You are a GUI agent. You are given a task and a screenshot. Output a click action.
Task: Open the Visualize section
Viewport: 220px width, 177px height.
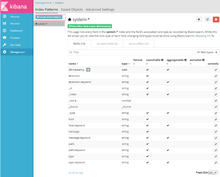coord(17,23)
